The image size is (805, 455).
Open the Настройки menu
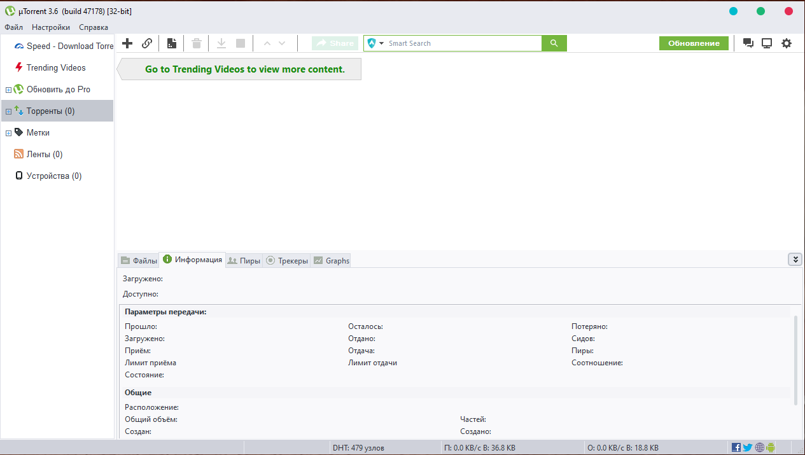pyautogui.click(x=51, y=27)
